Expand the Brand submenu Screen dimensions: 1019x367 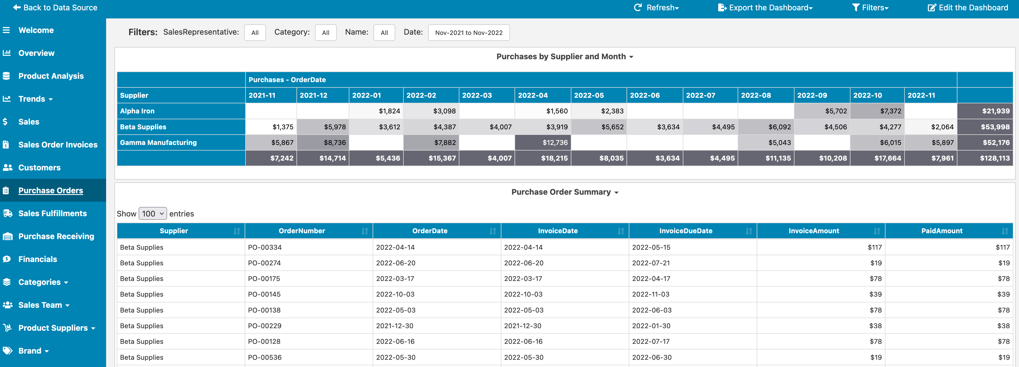click(x=47, y=351)
